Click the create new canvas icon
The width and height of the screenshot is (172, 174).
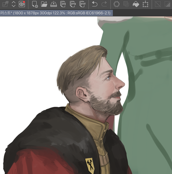[x=35, y=4]
